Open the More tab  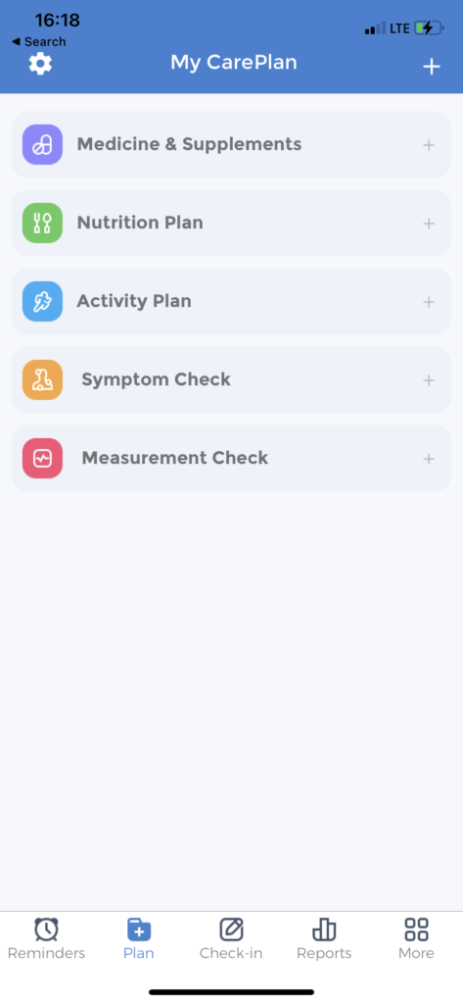[x=416, y=938]
